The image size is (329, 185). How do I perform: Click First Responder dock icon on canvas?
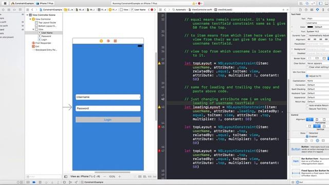[x=108, y=41]
